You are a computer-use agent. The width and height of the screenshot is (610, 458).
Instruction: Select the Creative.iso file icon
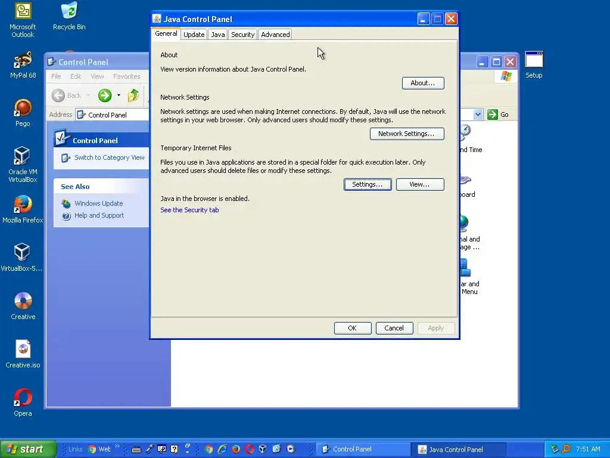23,354
